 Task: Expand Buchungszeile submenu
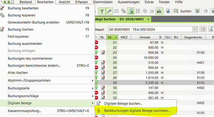pos(47,88)
